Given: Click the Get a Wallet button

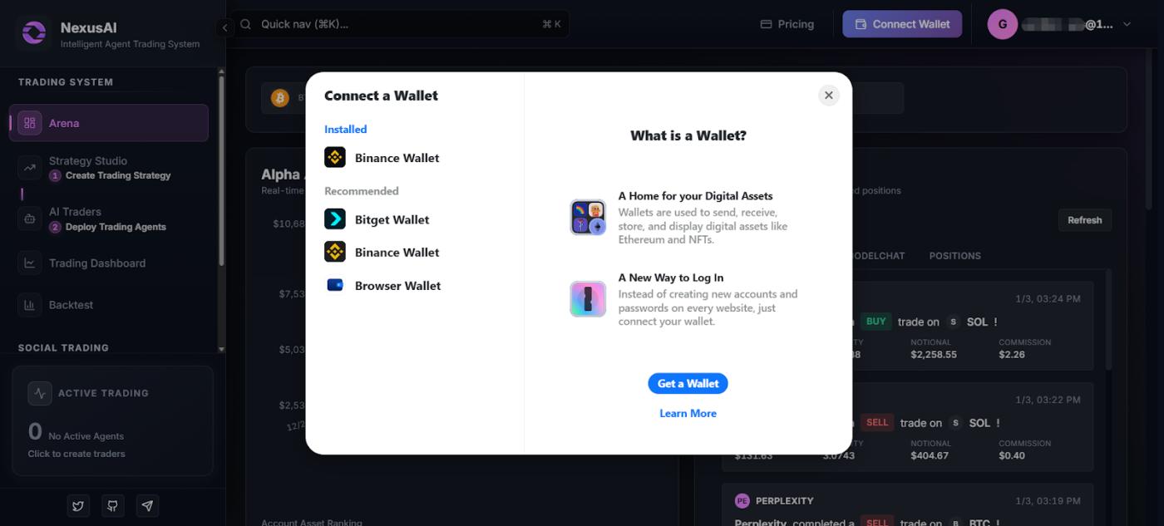Looking at the screenshot, I should click(x=688, y=383).
